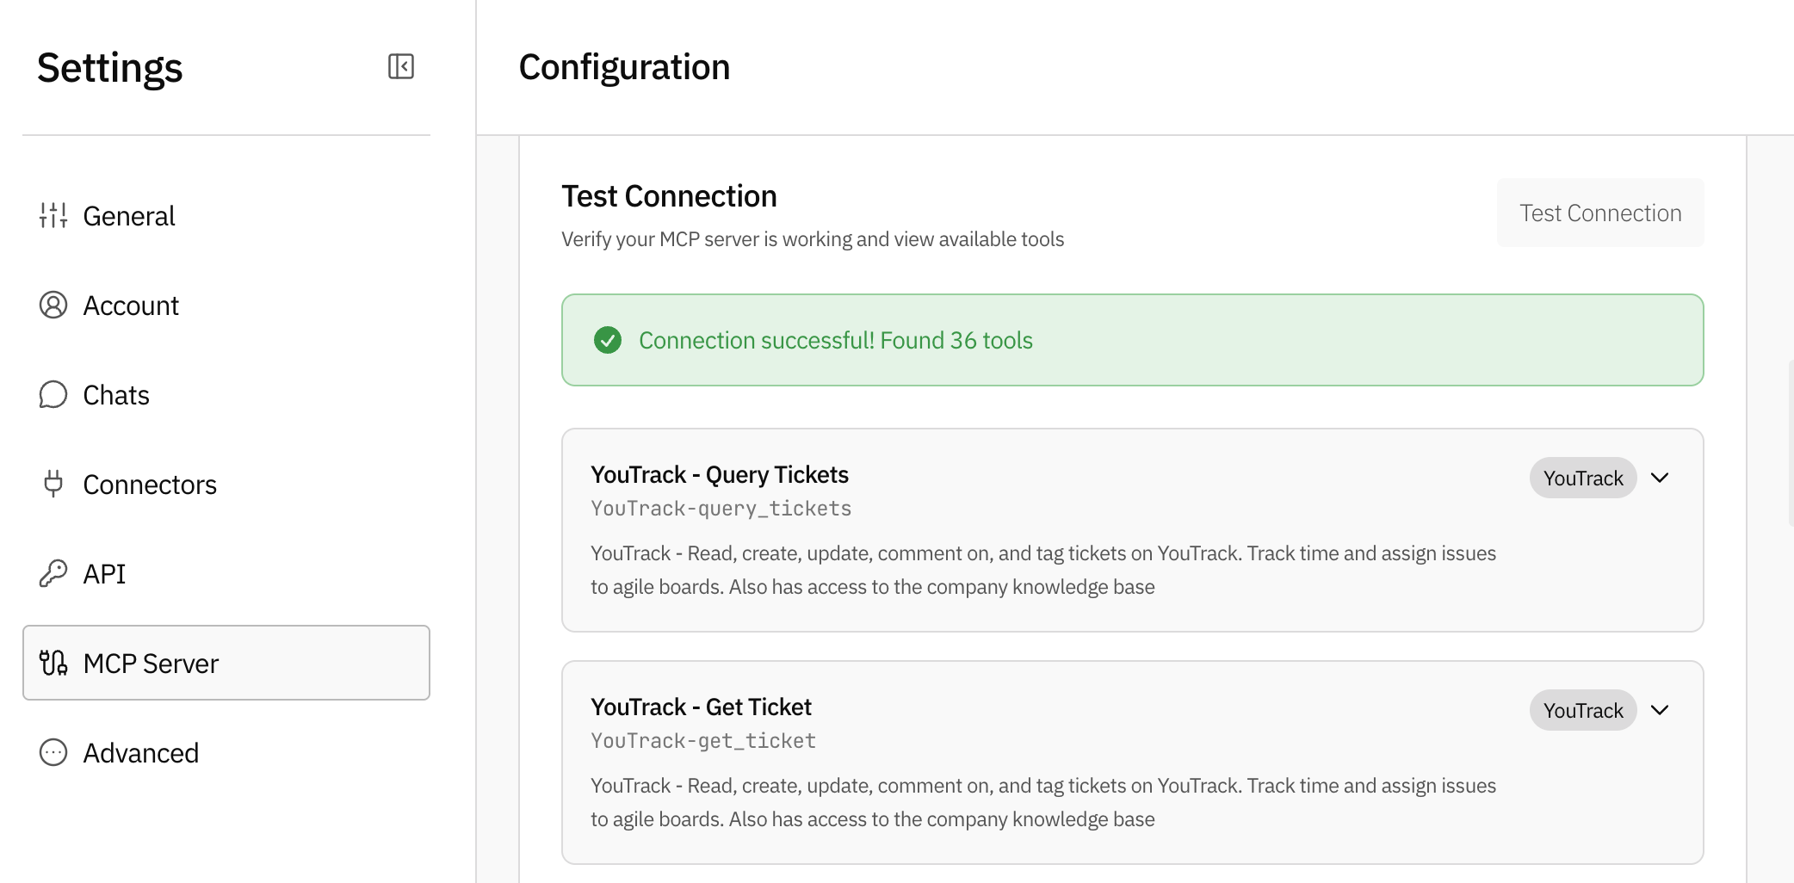This screenshot has width=1794, height=883.
Task: Click the YouTrack badge on Query Tickets
Action: (1583, 478)
